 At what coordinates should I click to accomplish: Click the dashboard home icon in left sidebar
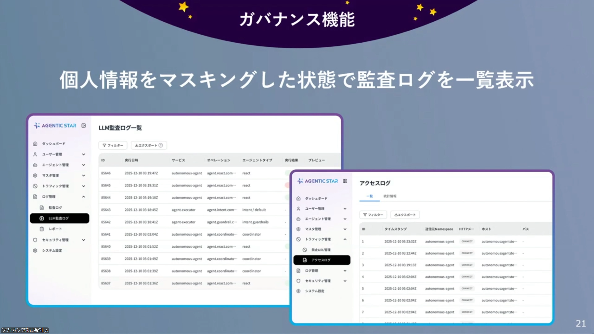[35, 143]
